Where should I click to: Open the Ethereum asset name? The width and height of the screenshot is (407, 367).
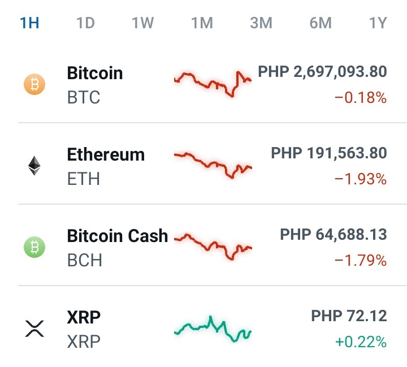(106, 154)
